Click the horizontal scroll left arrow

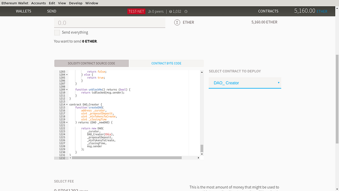click(x=70, y=158)
